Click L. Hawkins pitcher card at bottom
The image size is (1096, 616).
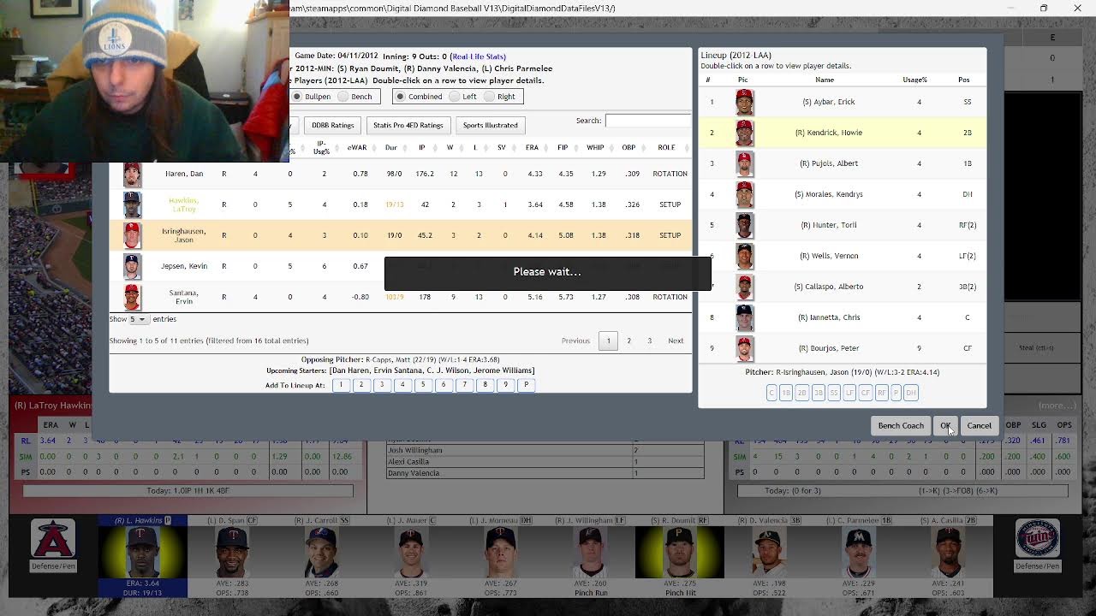pos(142,557)
